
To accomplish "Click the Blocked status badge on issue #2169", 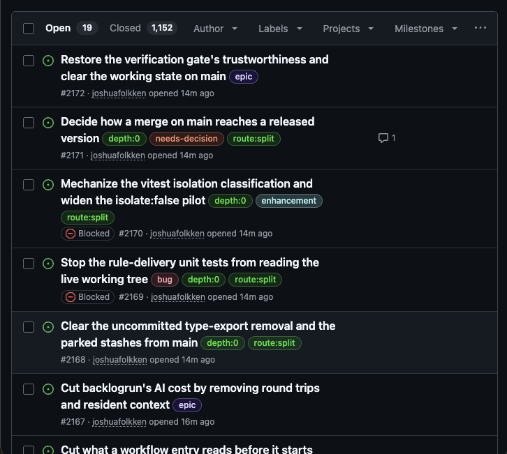I will 87,297.
